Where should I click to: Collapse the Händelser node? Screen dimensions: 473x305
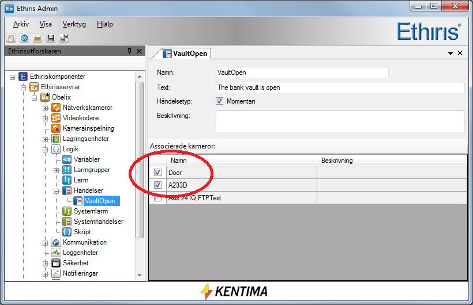(x=56, y=191)
